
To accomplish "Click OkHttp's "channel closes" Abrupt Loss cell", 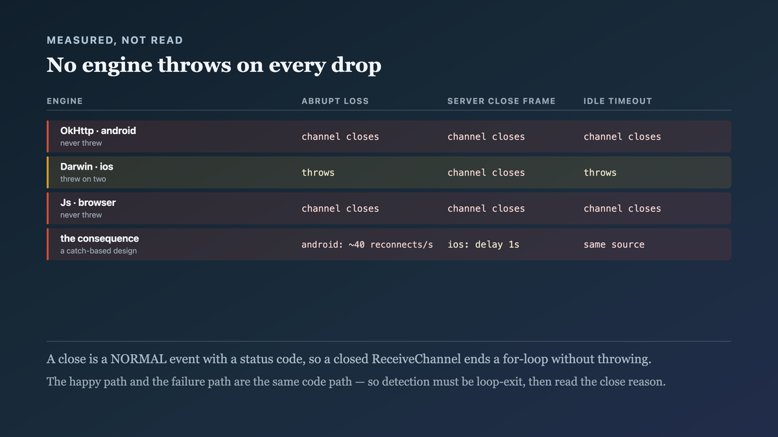I will pyautogui.click(x=340, y=137).
